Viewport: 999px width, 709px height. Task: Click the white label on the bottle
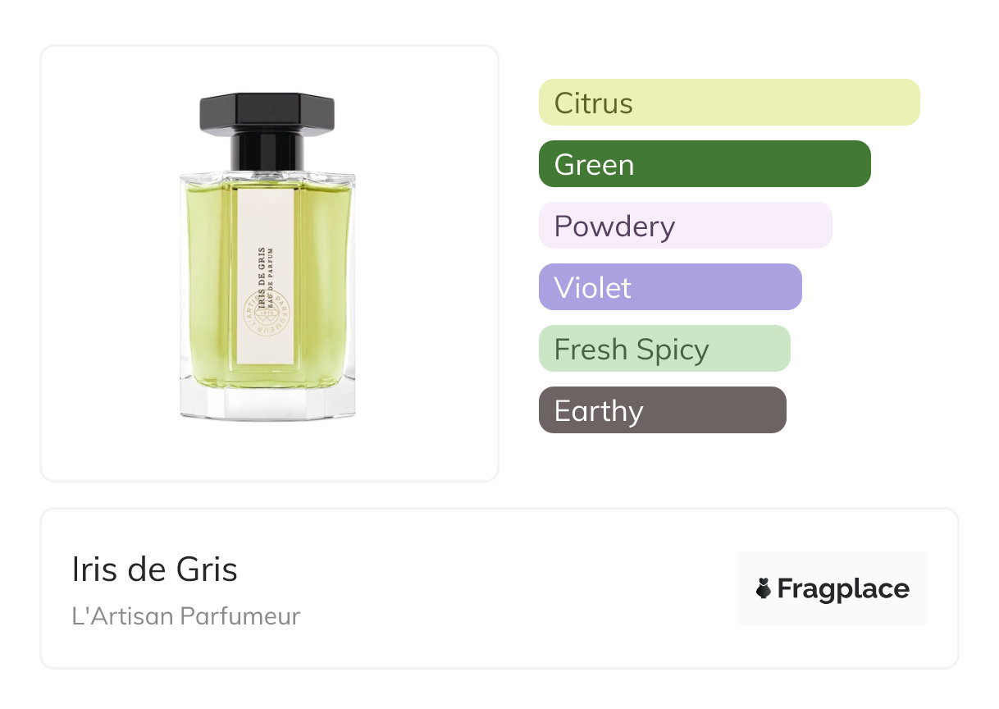(x=267, y=274)
